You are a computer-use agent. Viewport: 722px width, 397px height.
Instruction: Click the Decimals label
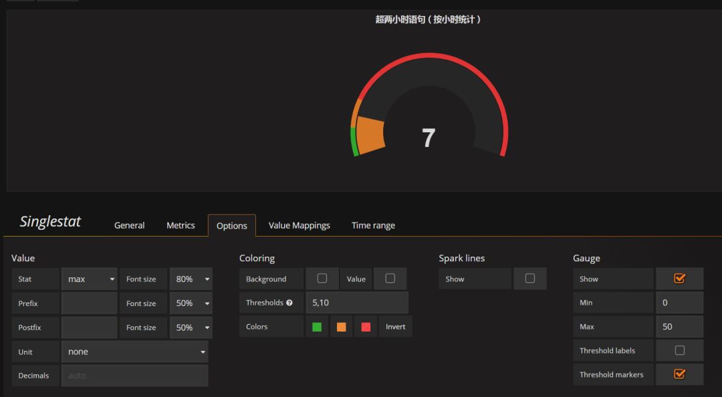click(x=33, y=376)
